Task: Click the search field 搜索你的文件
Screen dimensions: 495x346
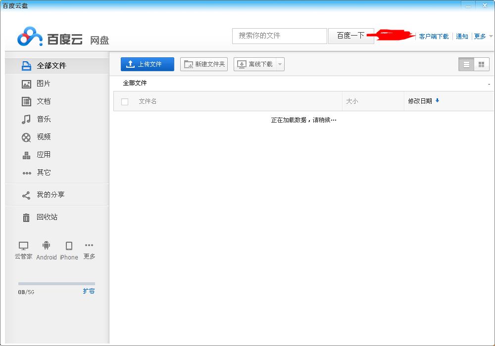Action: point(279,36)
